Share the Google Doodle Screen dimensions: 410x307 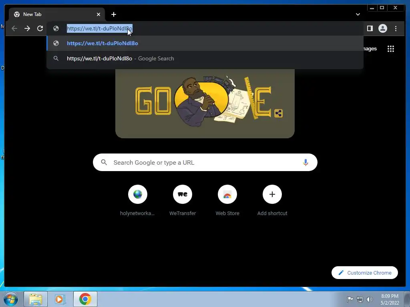pos(279,113)
